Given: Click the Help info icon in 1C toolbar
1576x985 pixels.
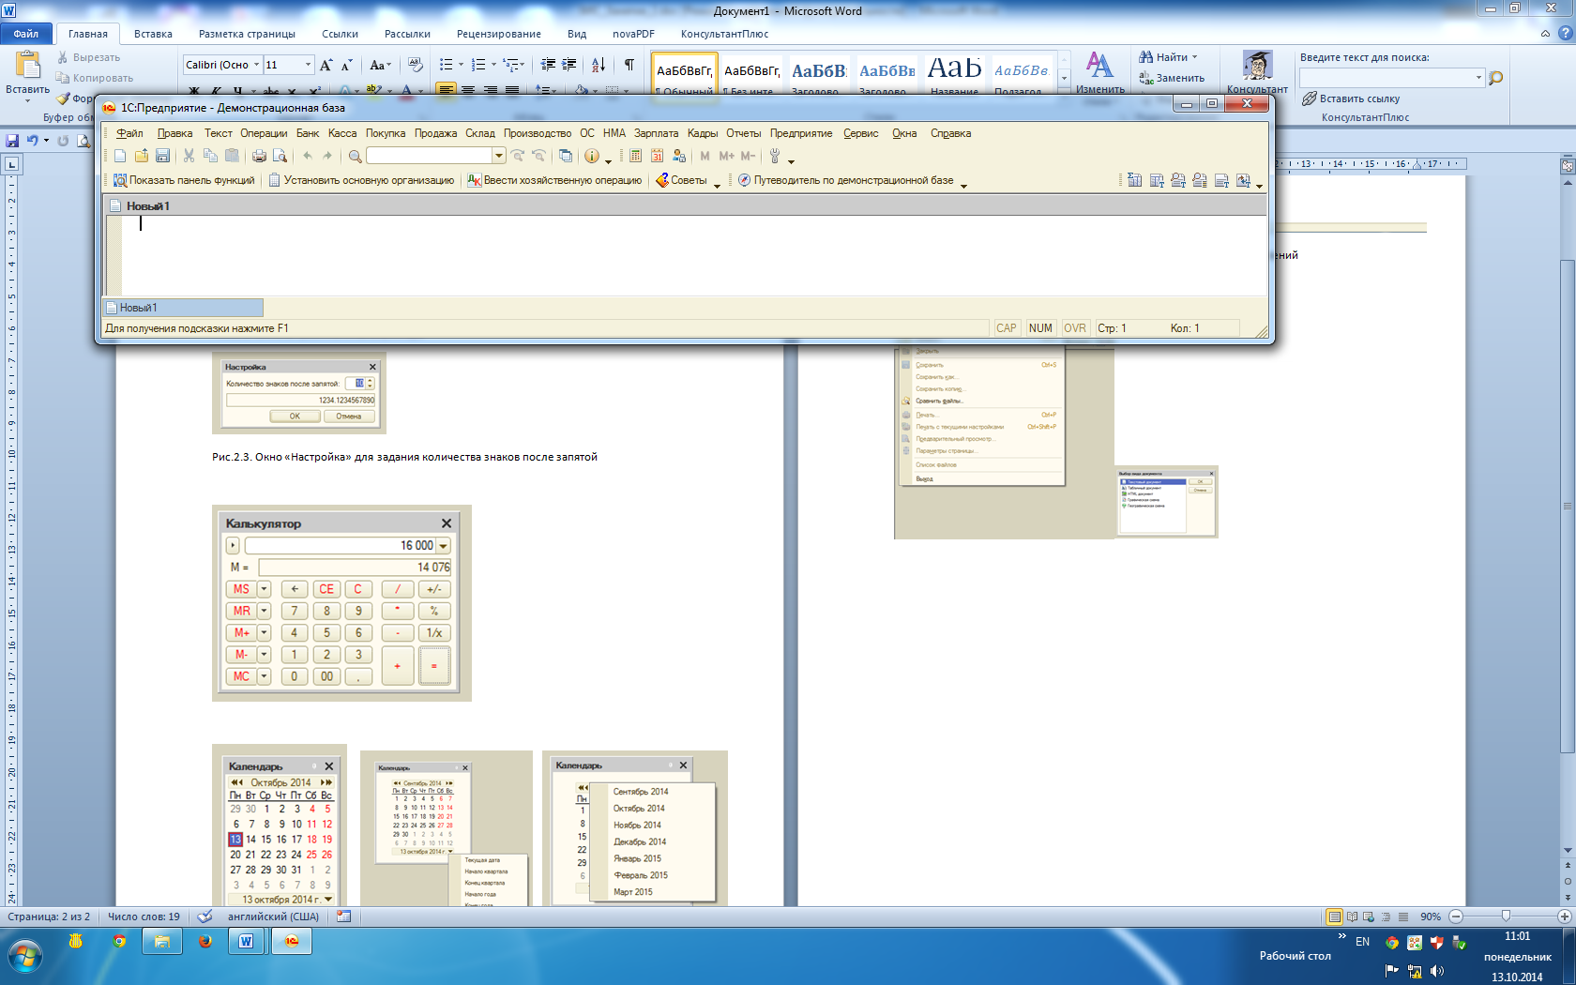Looking at the screenshot, I should coord(592,156).
